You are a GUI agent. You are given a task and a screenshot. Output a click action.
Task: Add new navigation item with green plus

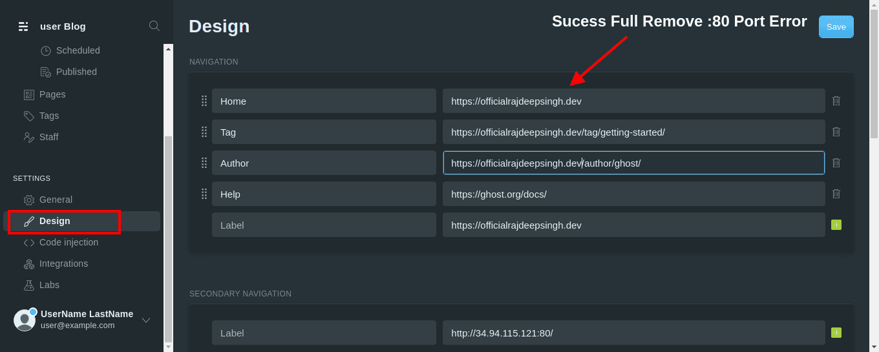(836, 225)
